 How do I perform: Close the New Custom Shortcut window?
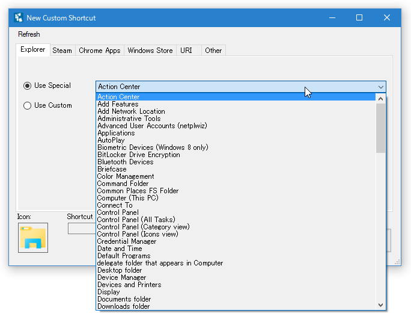pyautogui.click(x=387, y=17)
